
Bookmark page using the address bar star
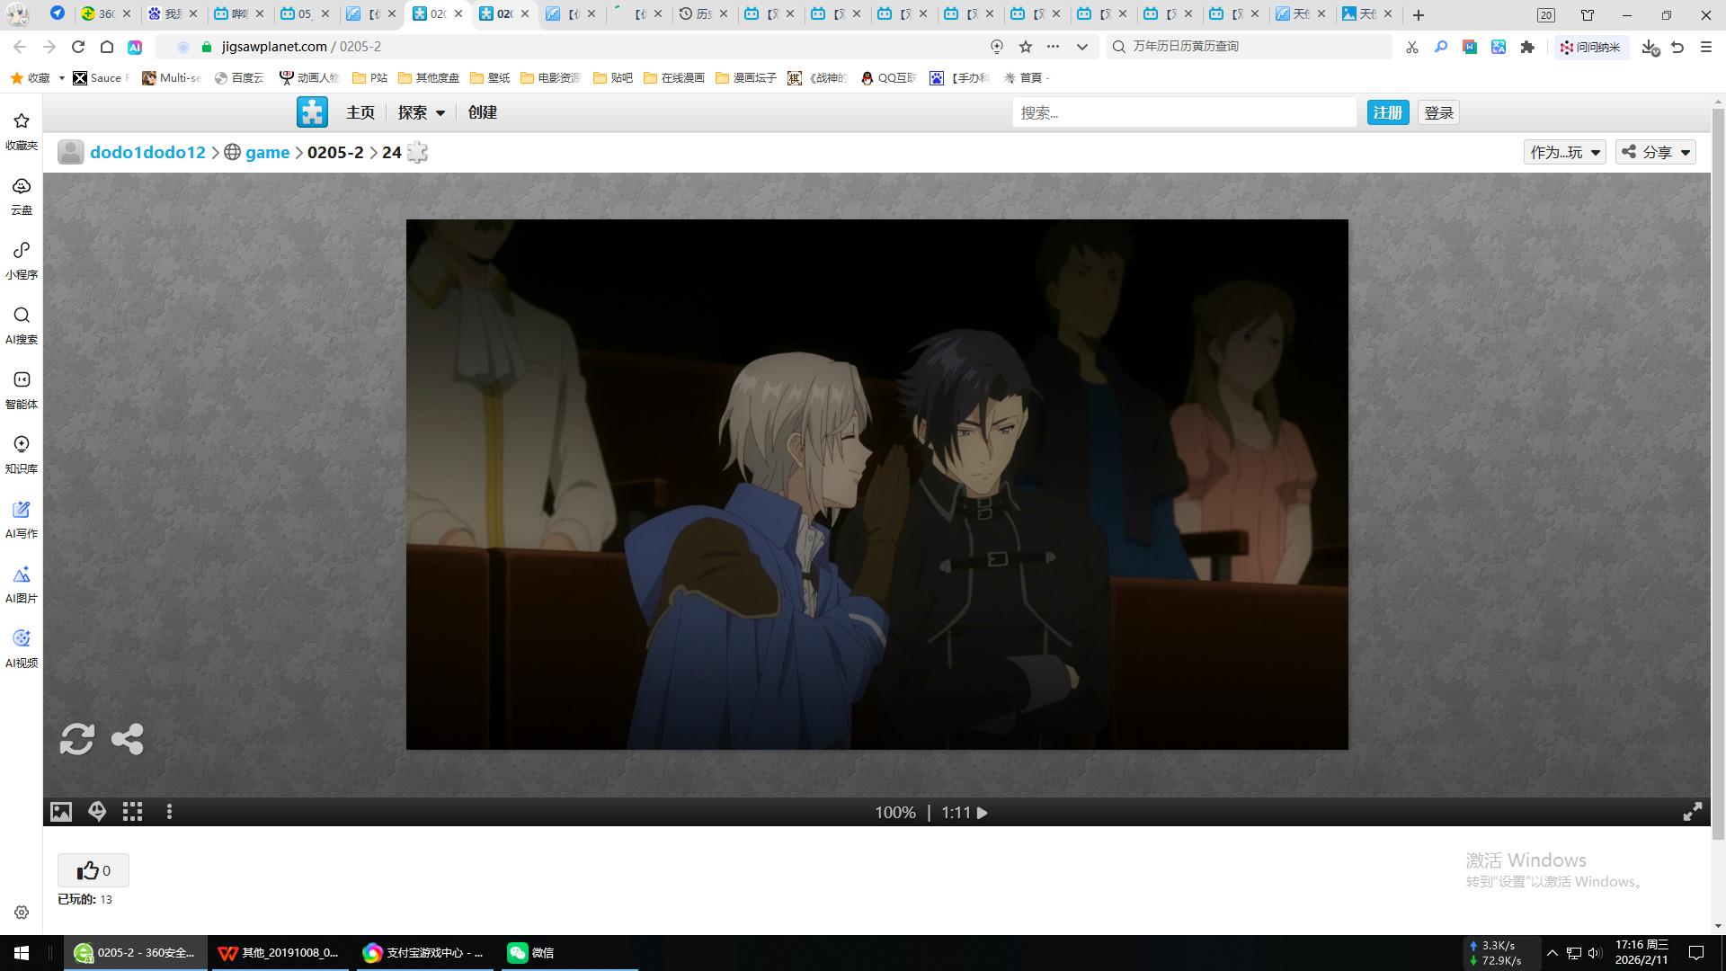(1025, 47)
